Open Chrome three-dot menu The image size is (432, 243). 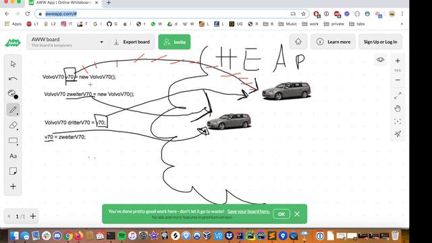pyautogui.click(x=402, y=13)
